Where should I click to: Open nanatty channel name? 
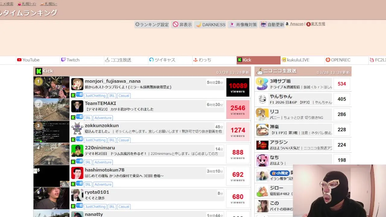point(94,214)
